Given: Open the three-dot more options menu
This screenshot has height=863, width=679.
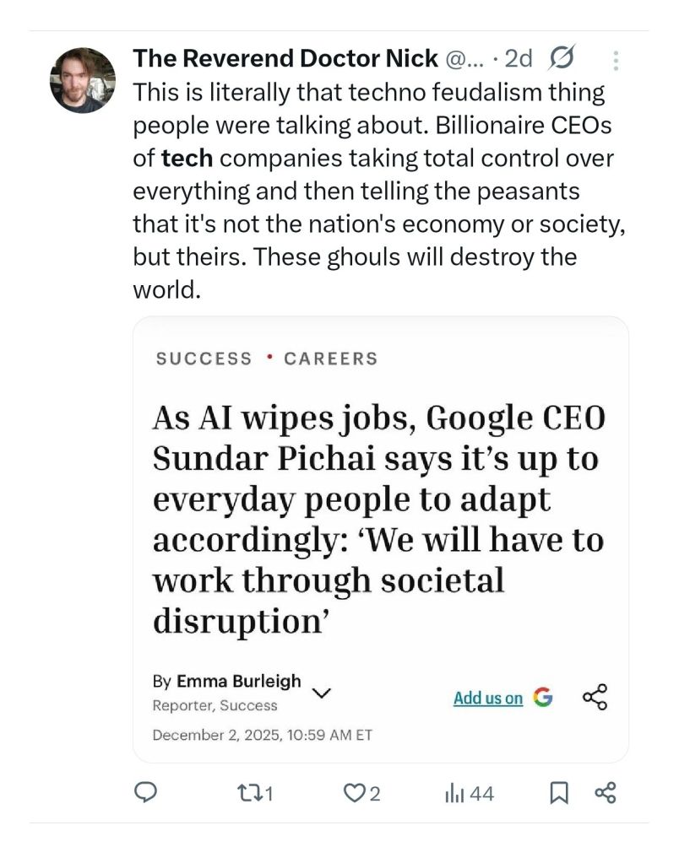Looking at the screenshot, I should tap(616, 60).
